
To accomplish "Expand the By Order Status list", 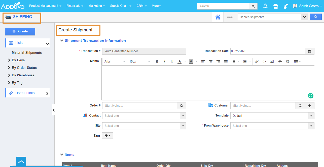I will (24, 68).
